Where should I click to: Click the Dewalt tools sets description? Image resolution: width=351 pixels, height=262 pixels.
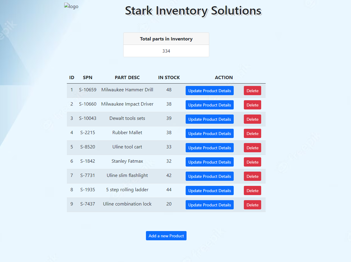click(127, 118)
